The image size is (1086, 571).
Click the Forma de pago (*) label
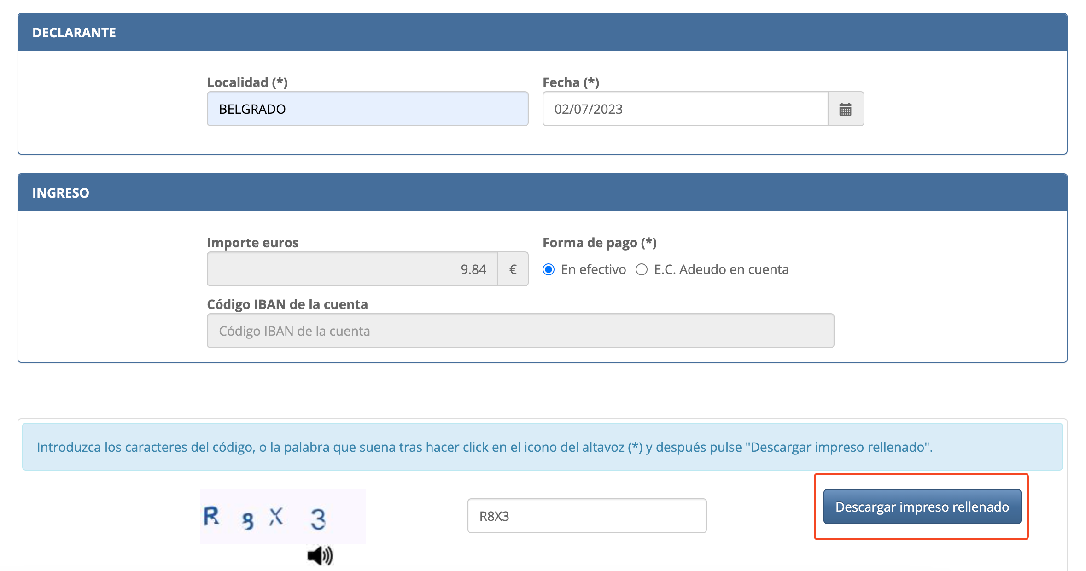coord(599,243)
